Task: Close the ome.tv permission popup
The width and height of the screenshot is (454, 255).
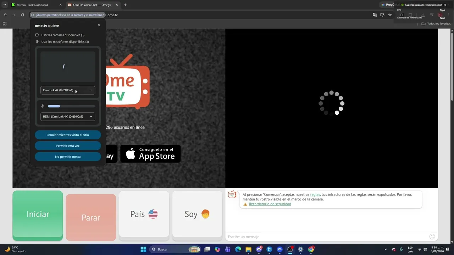Action: (99, 25)
